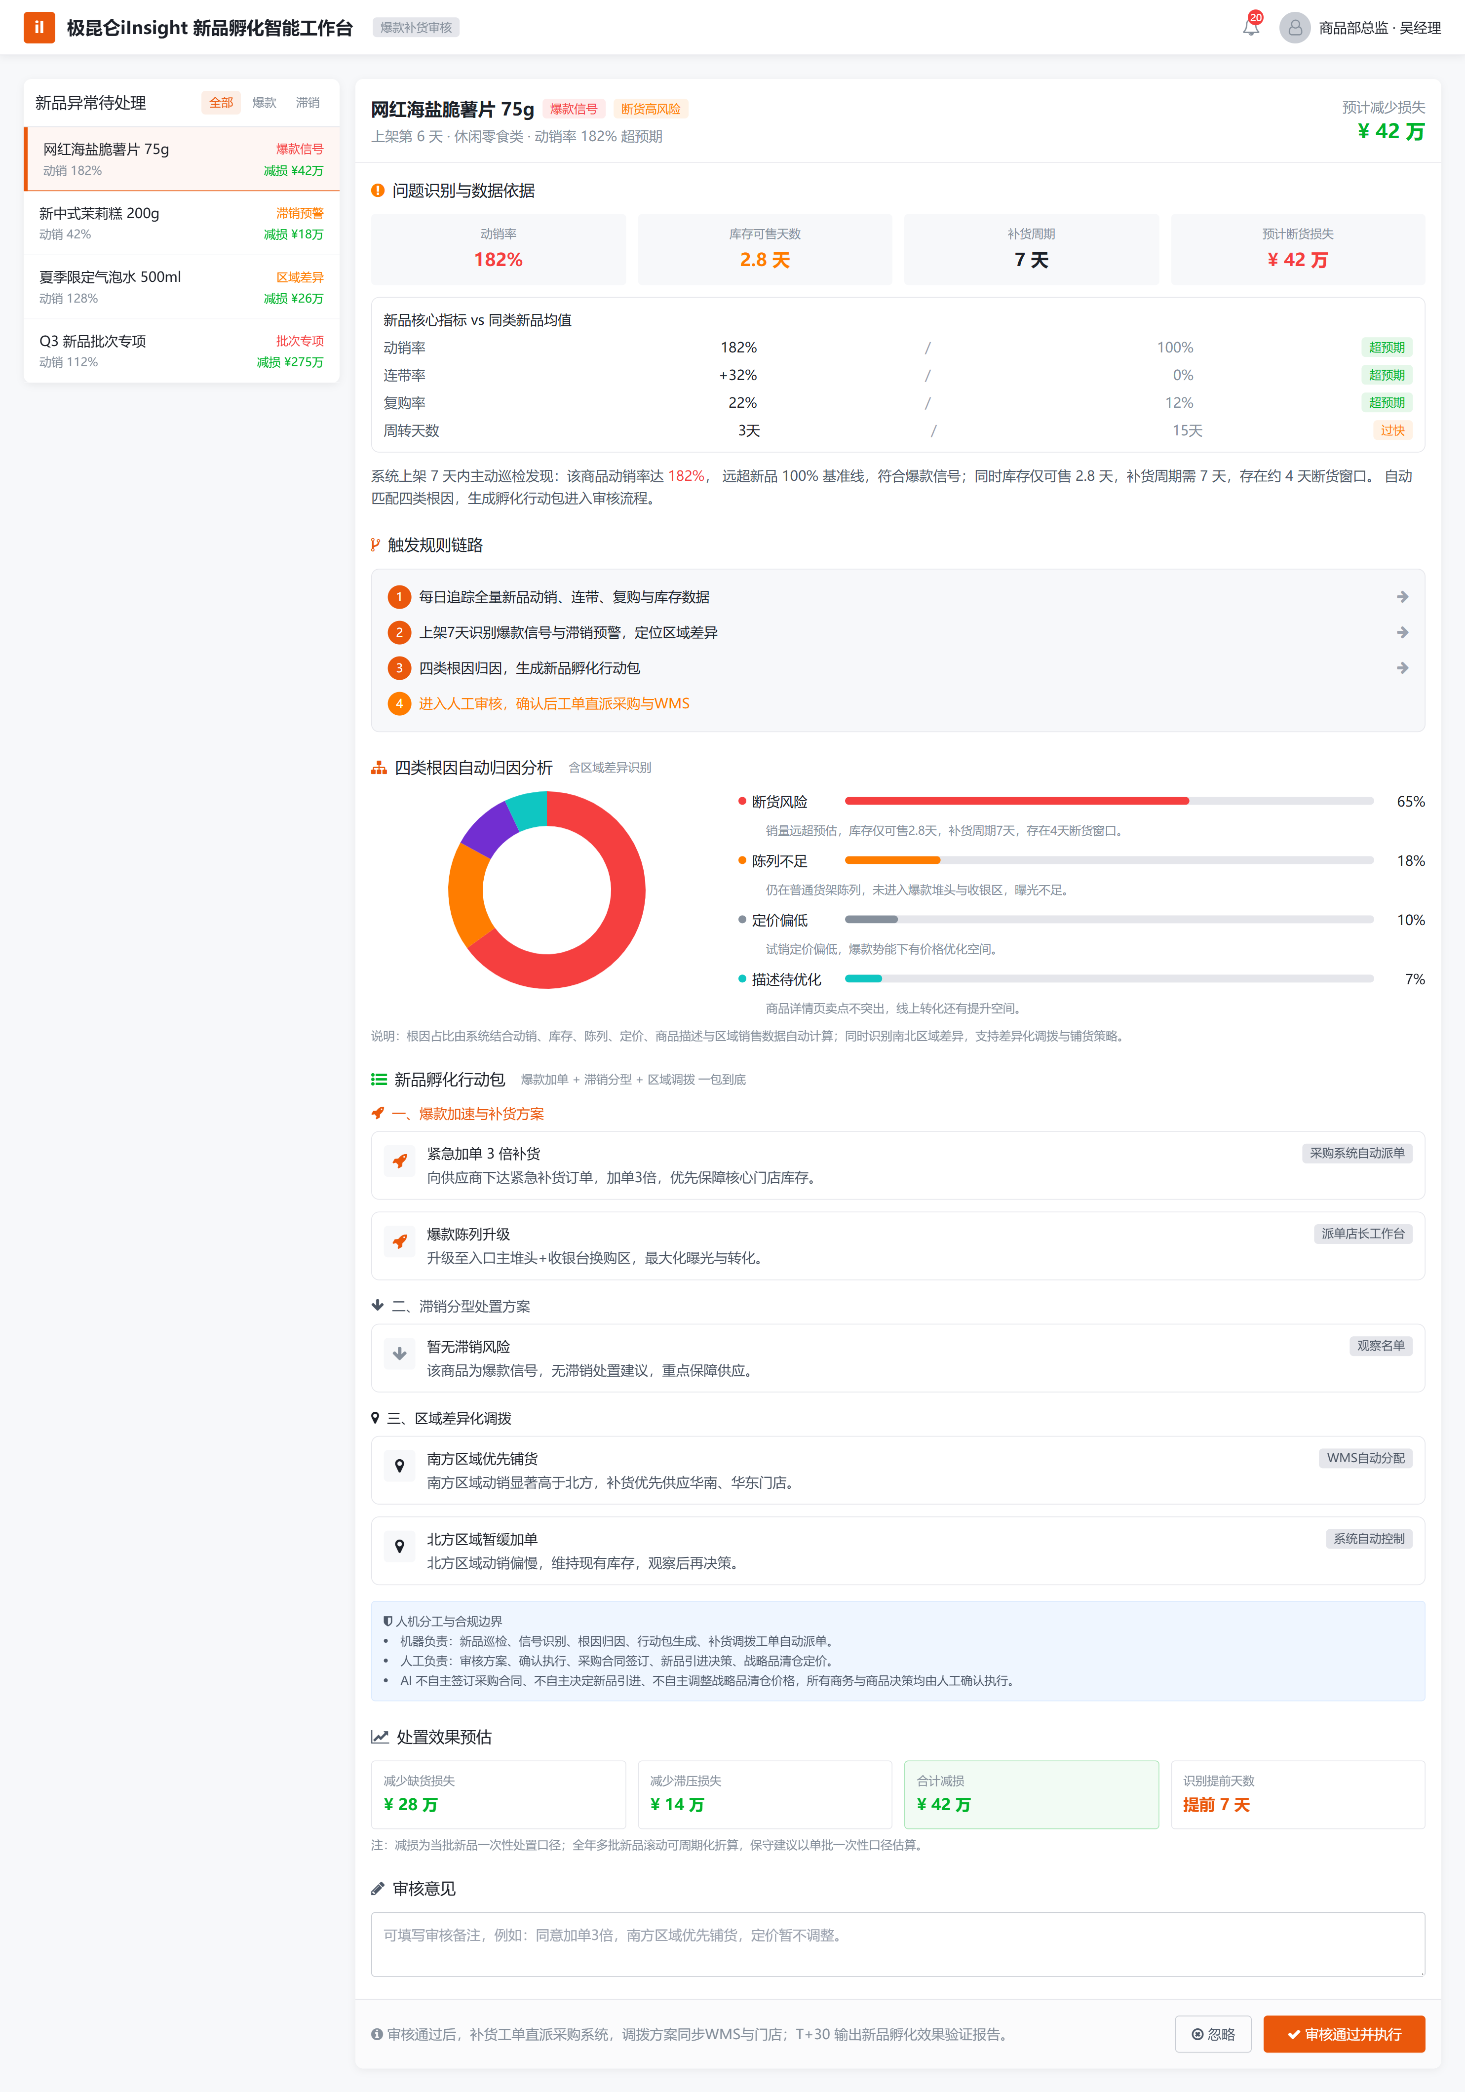The width and height of the screenshot is (1465, 2092).
Task: Click the shield icon beside 人机分工与合规边界
Action: 388,1621
